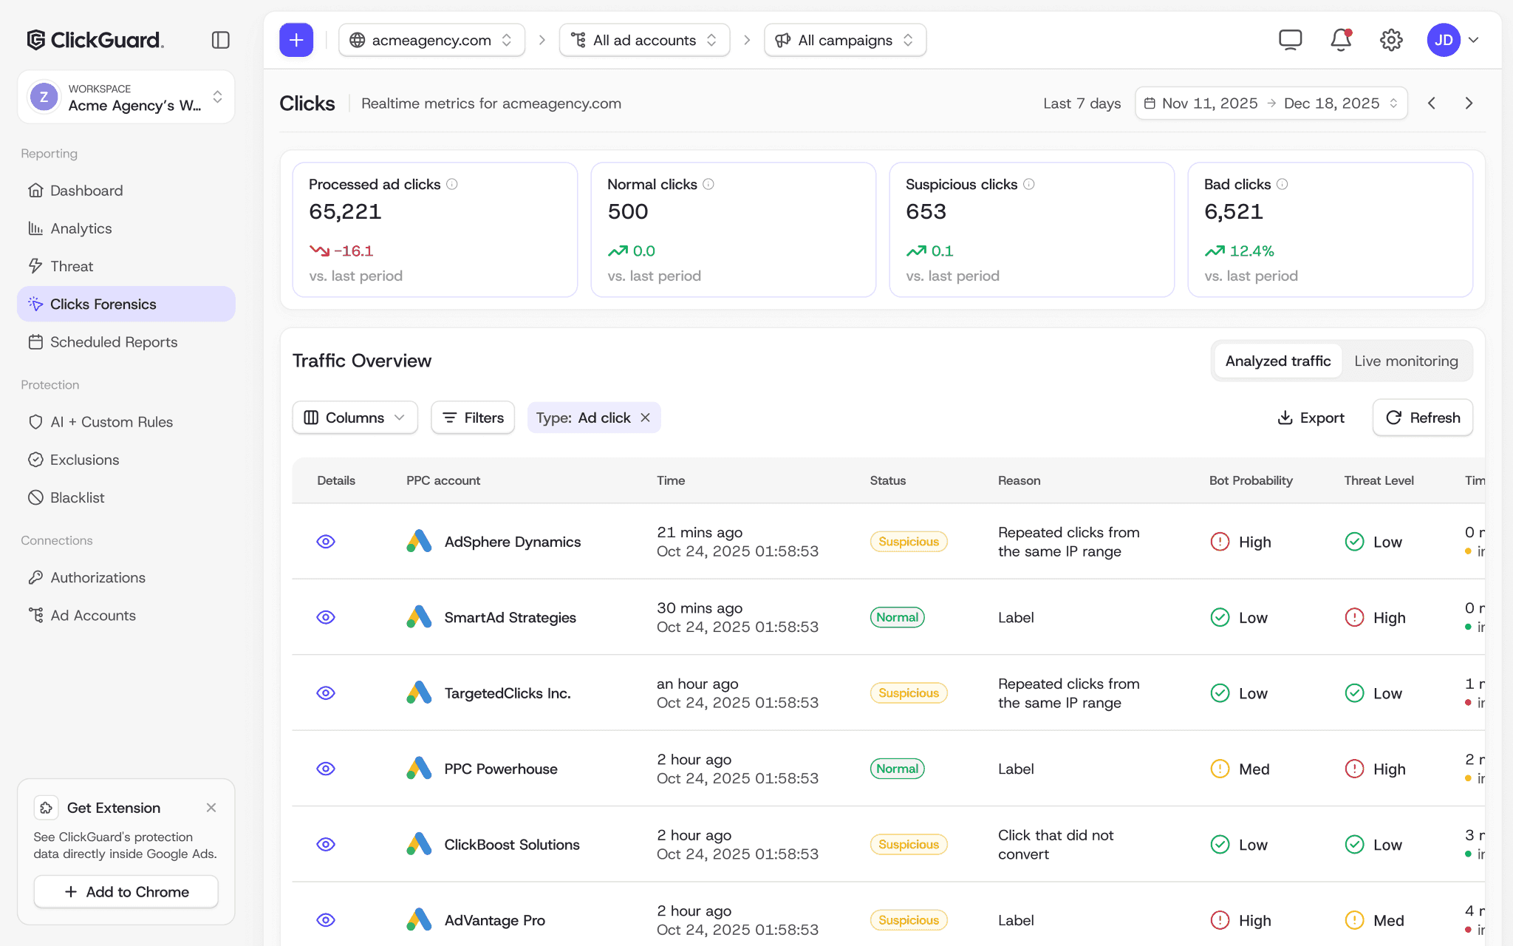The image size is (1513, 946).
Task: Open Authorizations in sidebar
Action: point(126,577)
